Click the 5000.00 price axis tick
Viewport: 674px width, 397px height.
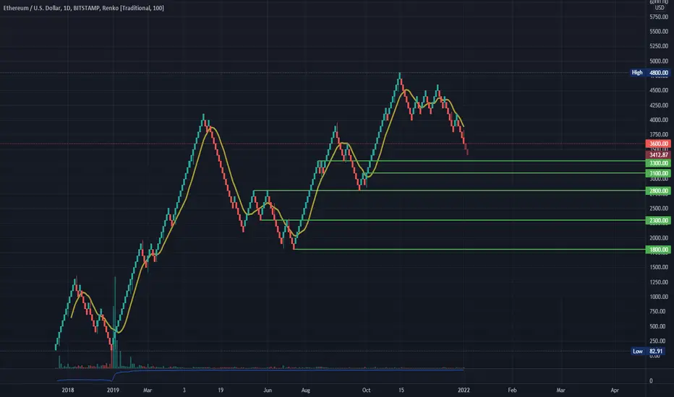click(659, 61)
